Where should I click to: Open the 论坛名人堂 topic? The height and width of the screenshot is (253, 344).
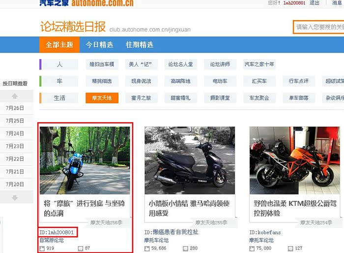(180, 64)
